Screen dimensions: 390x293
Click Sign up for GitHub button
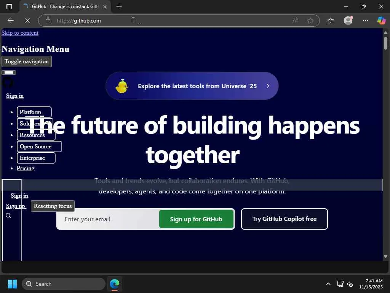[x=196, y=219]
